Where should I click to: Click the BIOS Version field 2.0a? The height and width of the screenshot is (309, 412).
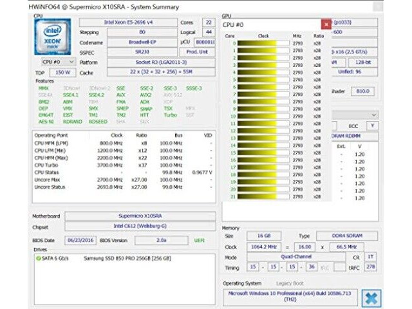tap(162, 240)
